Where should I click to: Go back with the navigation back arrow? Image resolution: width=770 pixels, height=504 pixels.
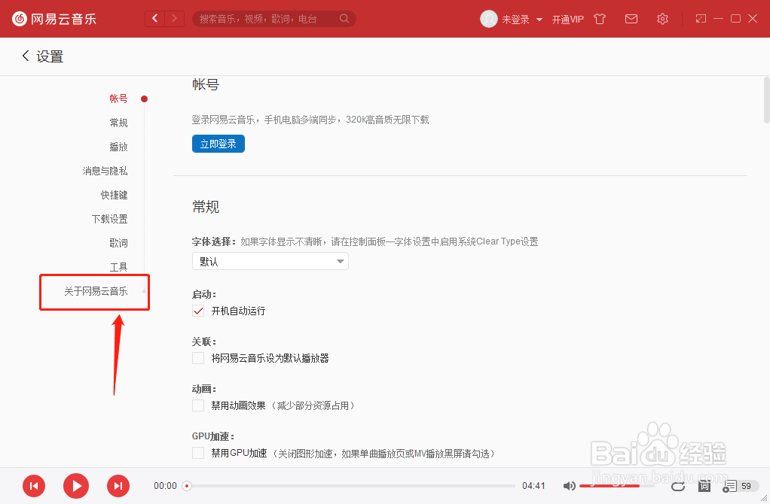point(154,19)
